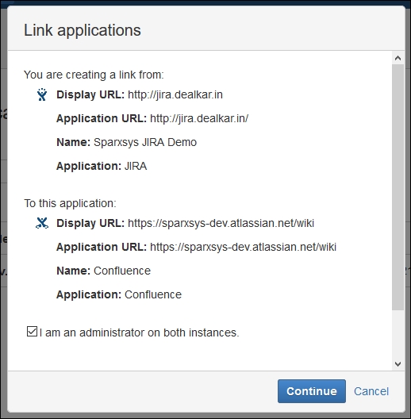Click the 'Application: Confluence' line

point(119,294)
